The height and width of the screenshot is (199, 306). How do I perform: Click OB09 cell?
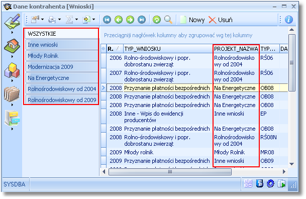(269, 161)
